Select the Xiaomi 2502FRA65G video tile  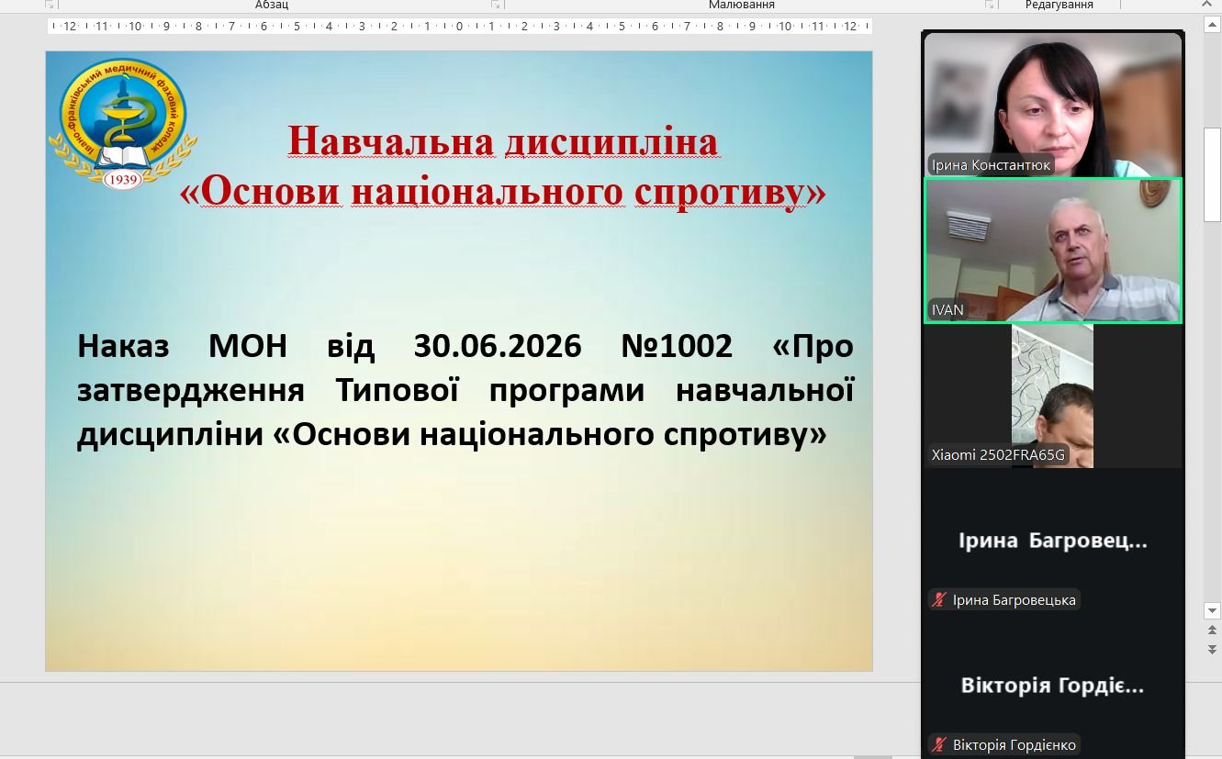pos(1053,396)
